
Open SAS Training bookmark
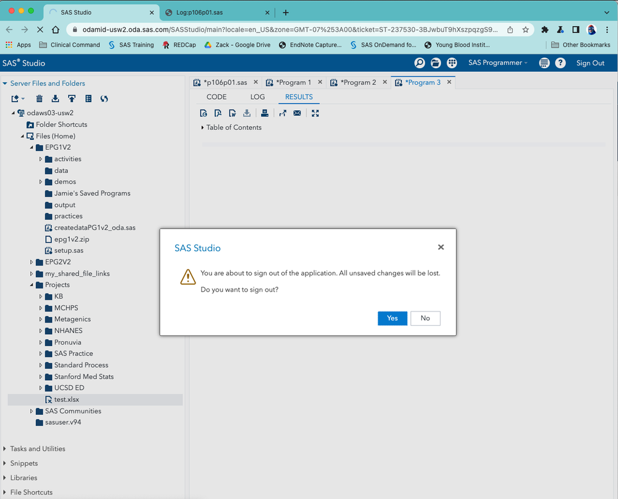(131, 45)
